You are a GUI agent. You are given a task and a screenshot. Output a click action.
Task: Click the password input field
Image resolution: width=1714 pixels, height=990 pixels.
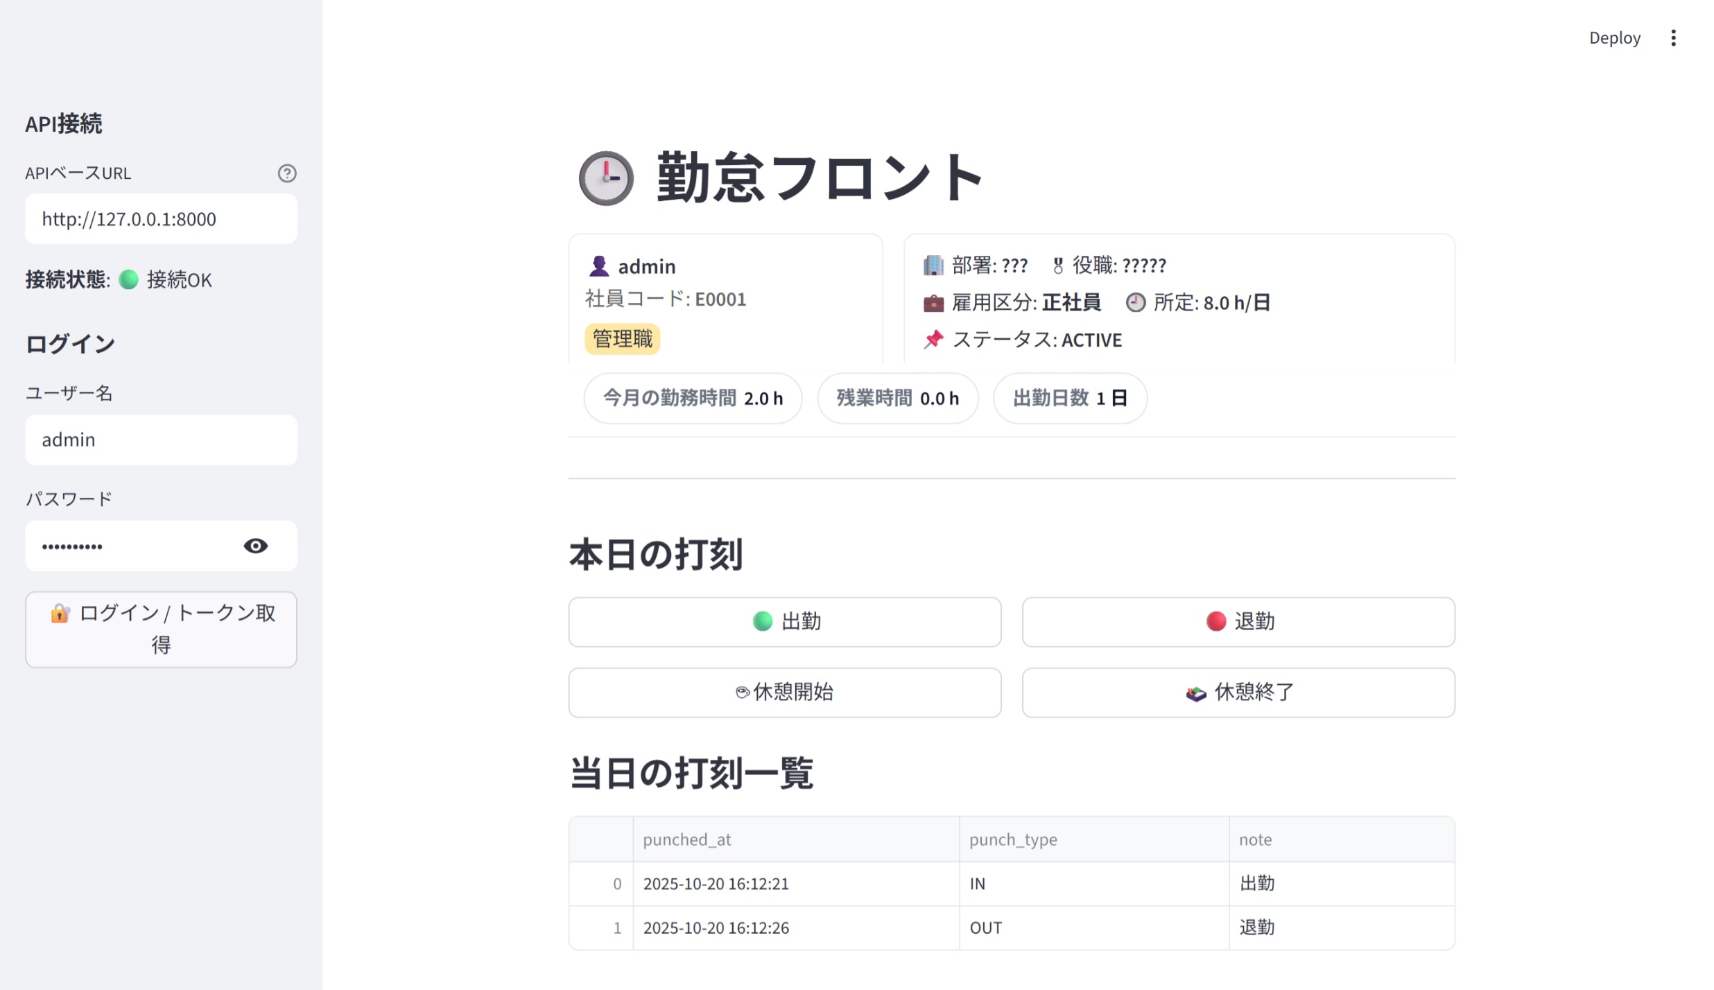point(132,546)
